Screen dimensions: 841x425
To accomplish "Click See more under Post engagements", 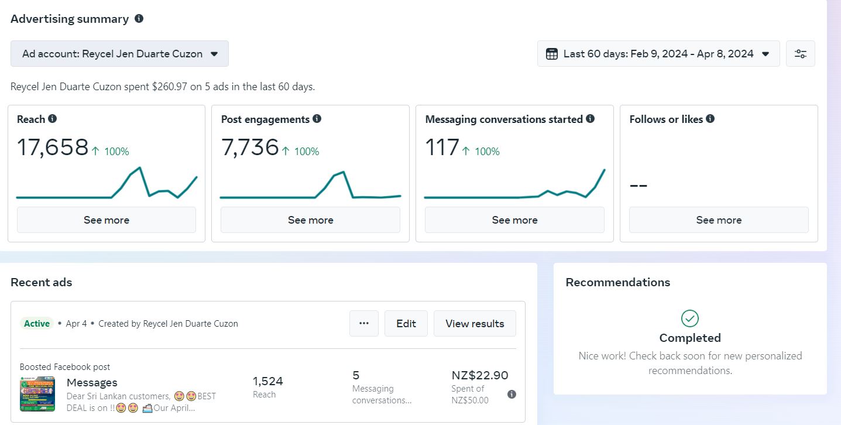I will 311,220.
